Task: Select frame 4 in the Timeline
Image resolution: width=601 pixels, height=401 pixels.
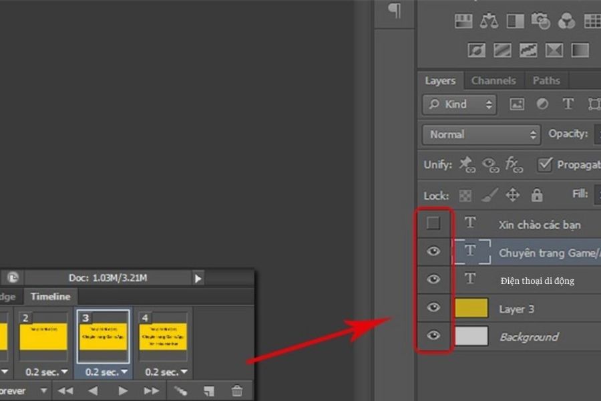Action: [163, 336]
